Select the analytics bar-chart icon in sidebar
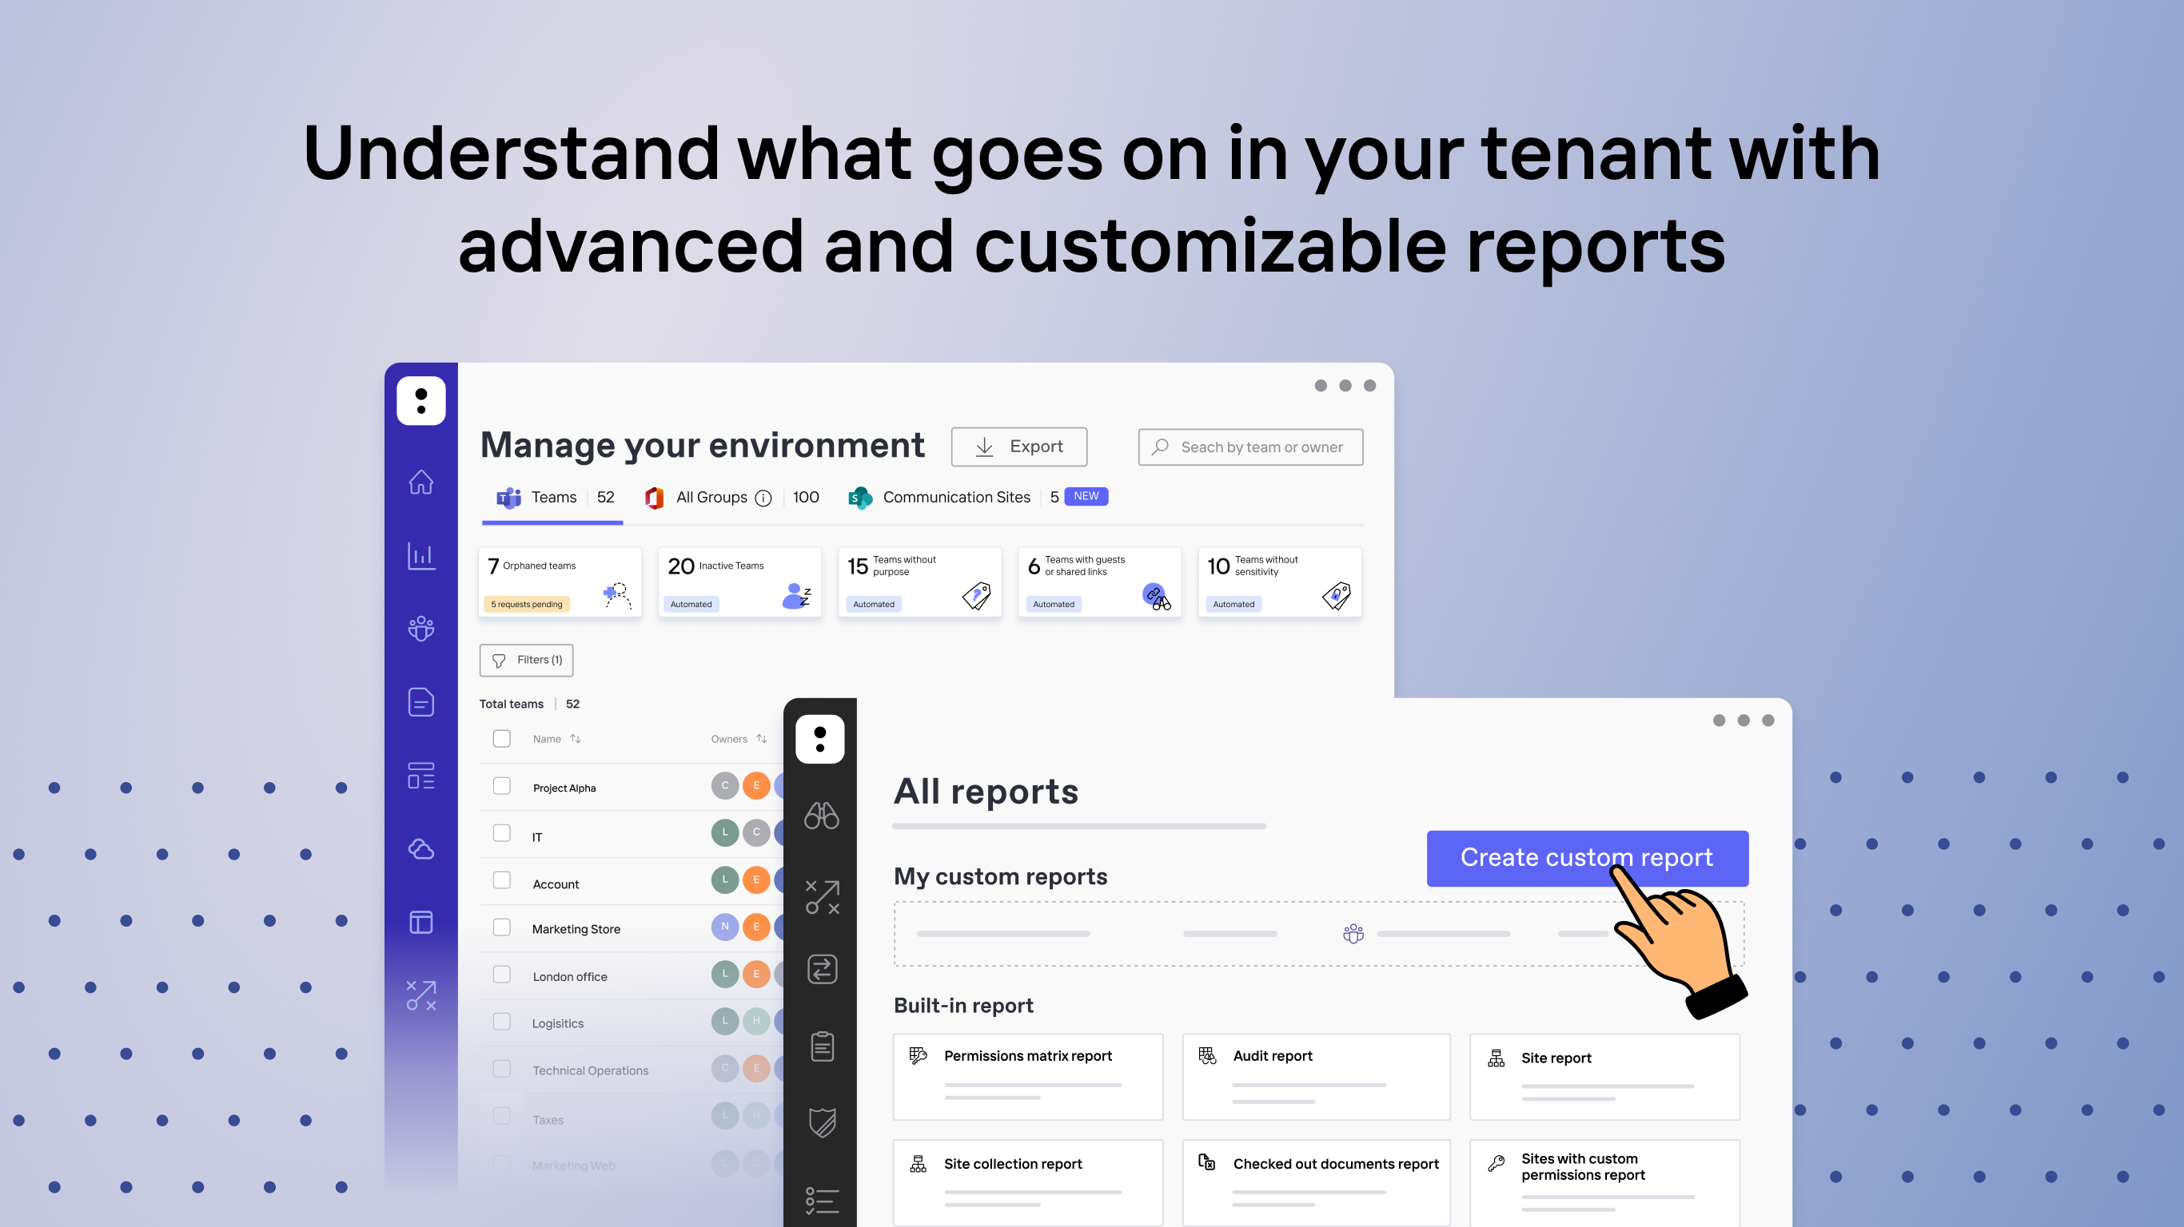 coord(421,555)
